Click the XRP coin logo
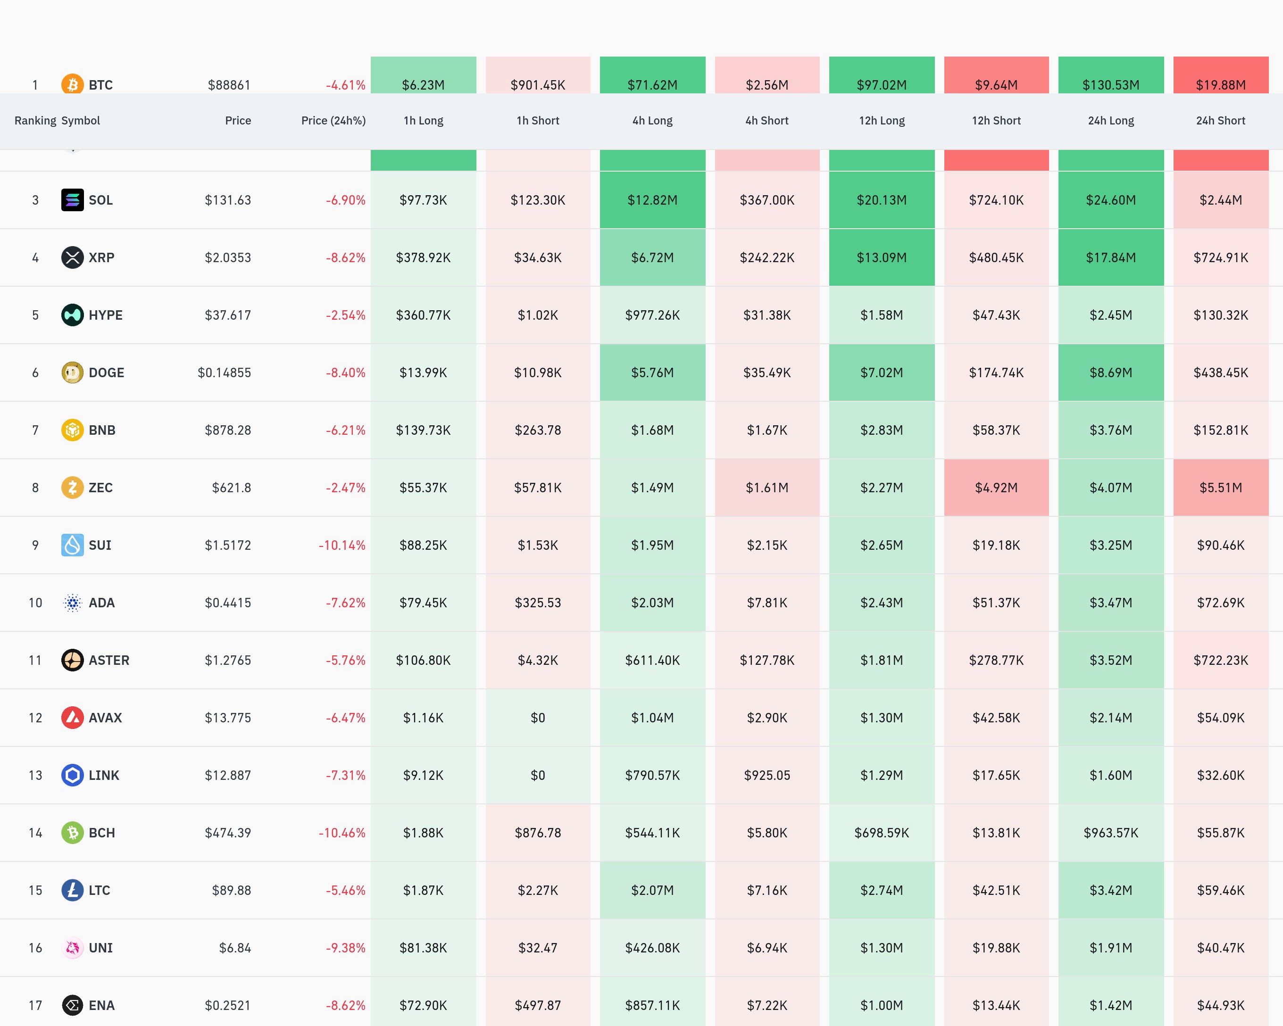 (x=73, y=257)
